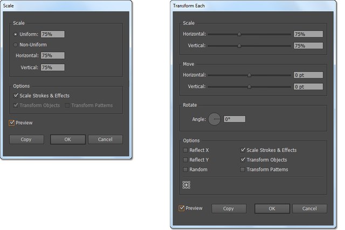Enable Reflect Y checkbox
Viewport: 345px width, 230px height.
[185, 160]
